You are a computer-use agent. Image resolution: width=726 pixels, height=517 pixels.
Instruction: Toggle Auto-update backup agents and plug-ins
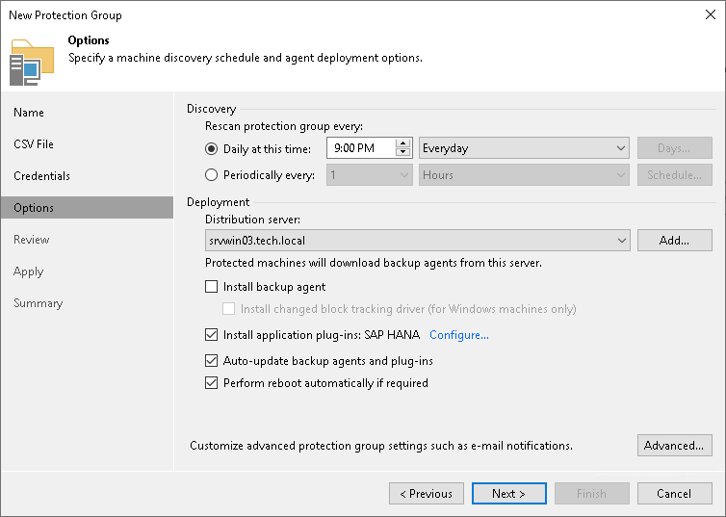pyautogui.click(x=211, y=361)
